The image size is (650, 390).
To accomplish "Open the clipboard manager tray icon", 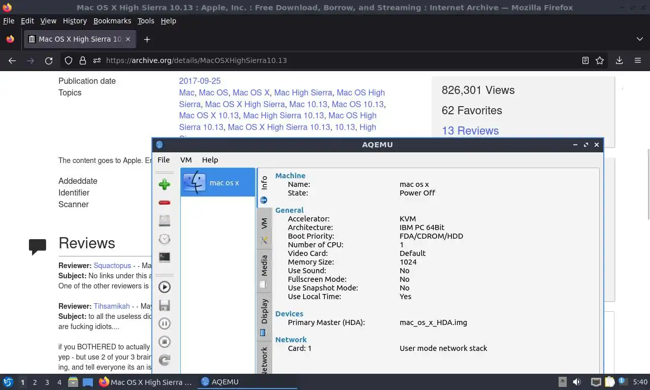I will pos(609,382).
